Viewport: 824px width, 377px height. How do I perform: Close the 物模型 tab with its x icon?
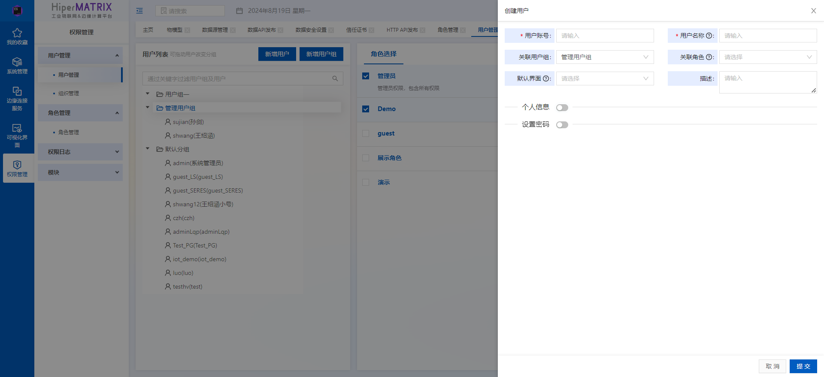(x=187, y=30)
